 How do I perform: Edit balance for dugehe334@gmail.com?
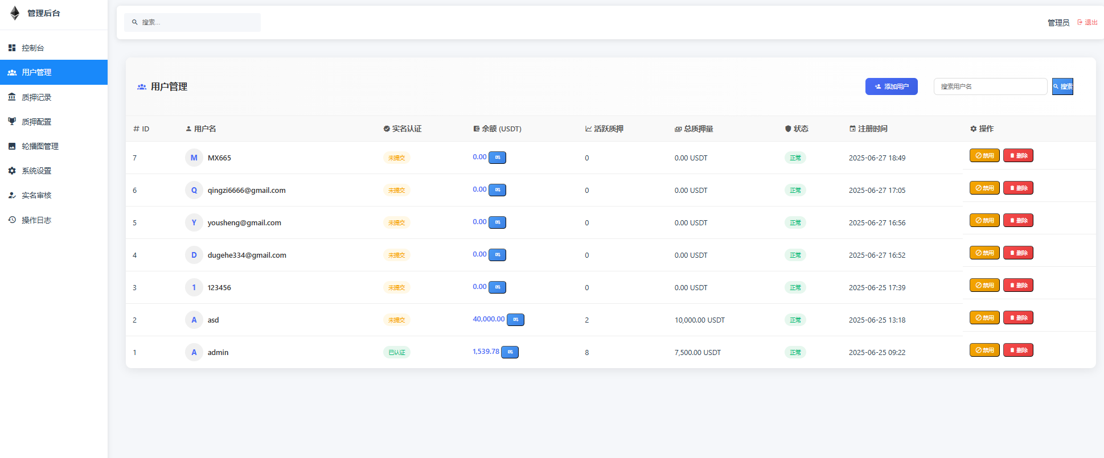coord(497,255)
